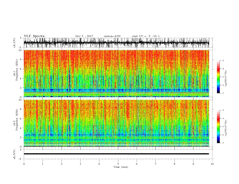Click the "ch.3(V)" axis label
The image size is (239, 184).
tap(14, 154)
